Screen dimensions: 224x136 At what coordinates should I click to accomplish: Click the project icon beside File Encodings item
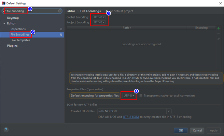tap(61, 35)
